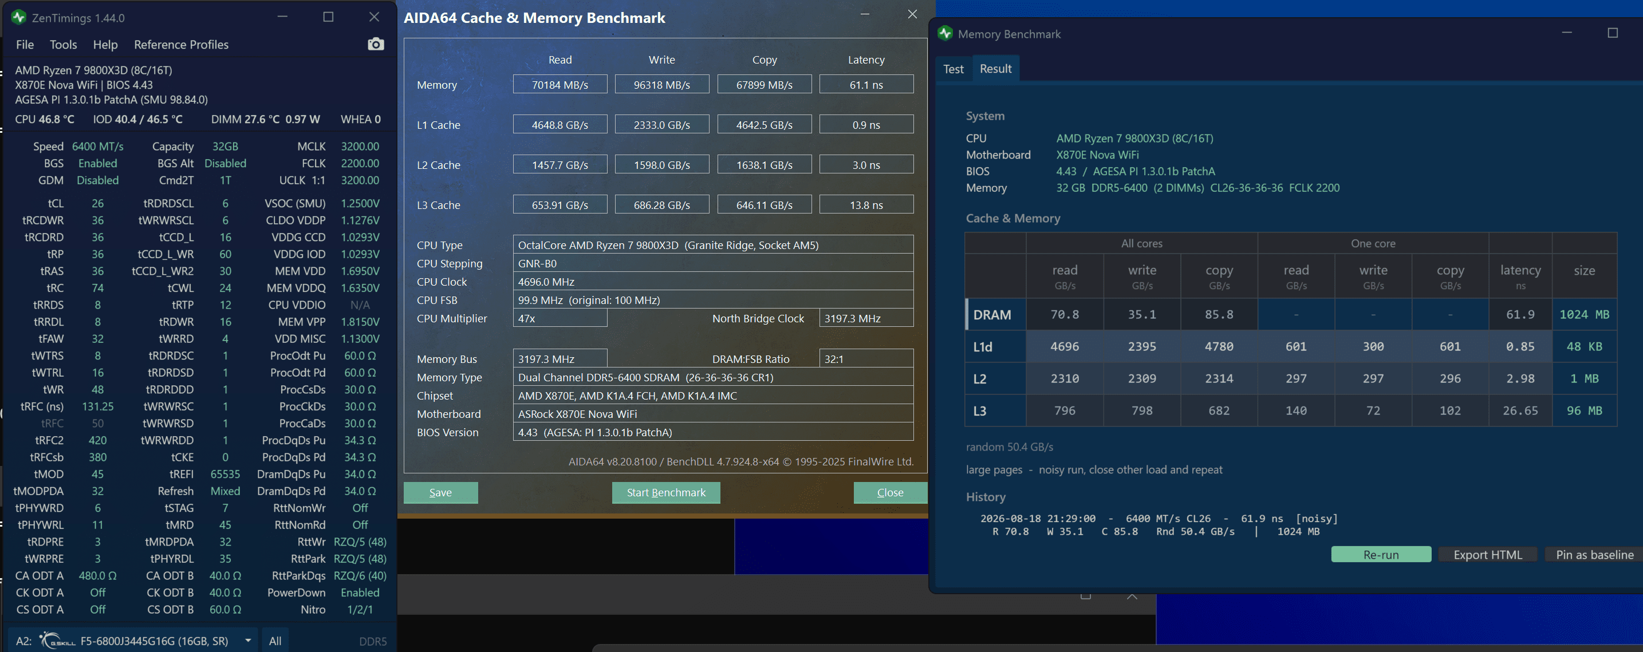Open the Reference Profiles menu
This screenshot has width=1643, height=652.
click(x=181, y=45)
